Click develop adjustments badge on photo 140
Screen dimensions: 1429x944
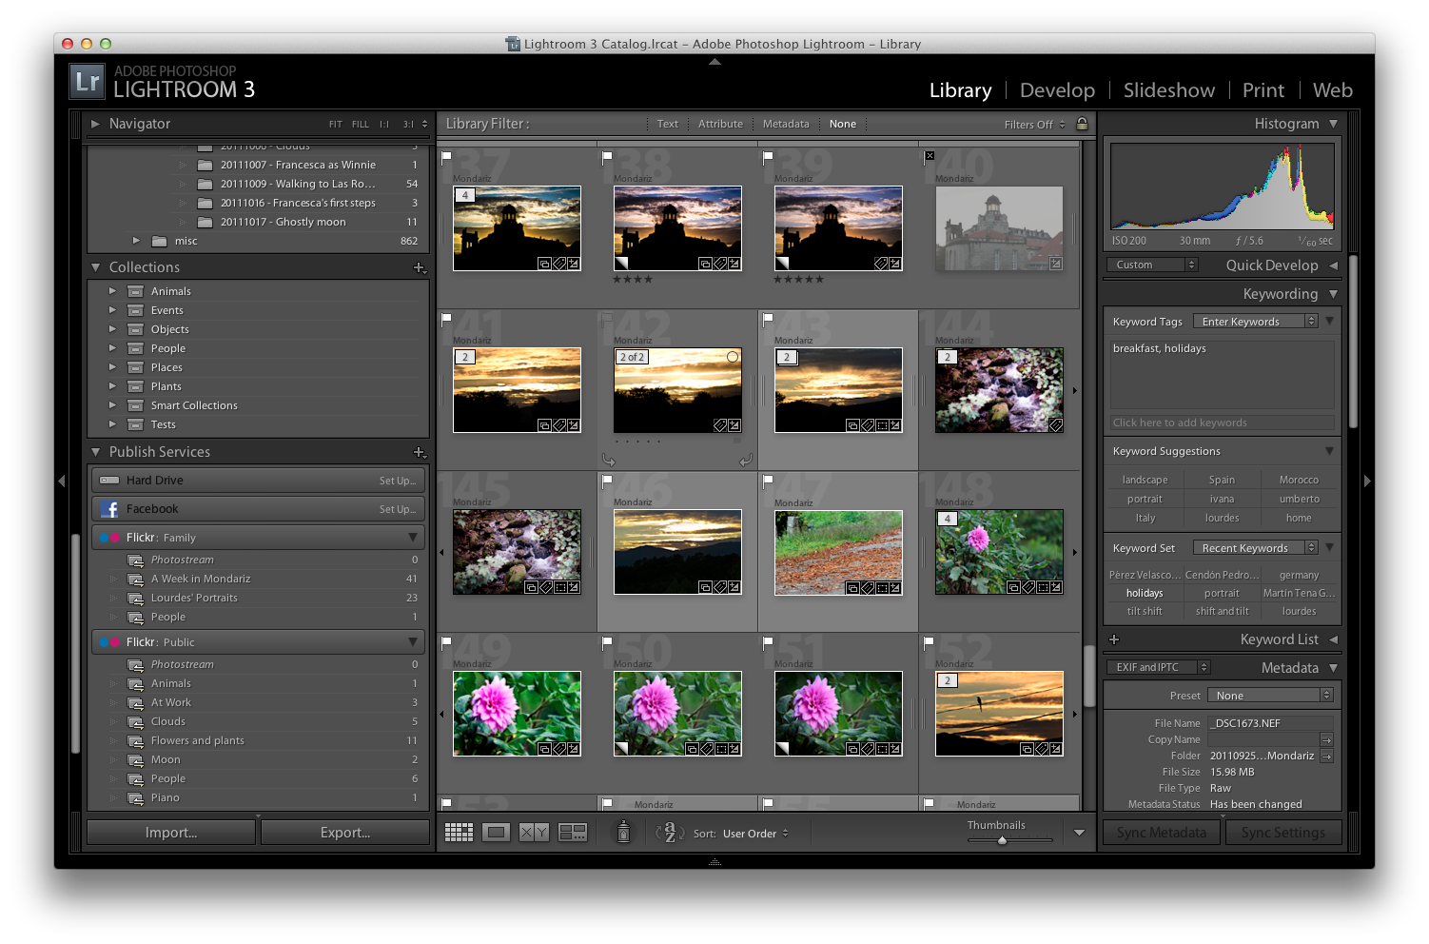click(x=1056, y=264)
